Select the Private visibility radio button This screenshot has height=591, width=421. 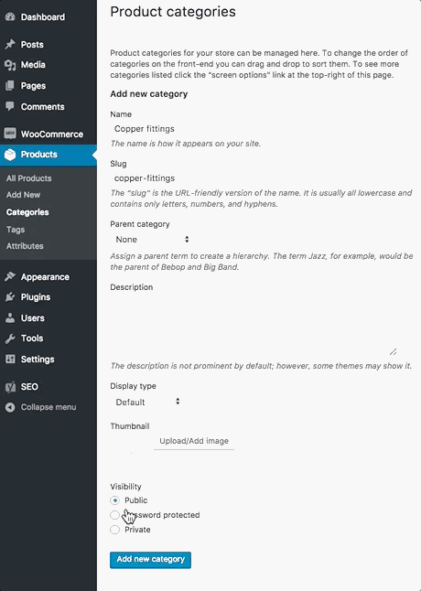(x=114, y=530)
